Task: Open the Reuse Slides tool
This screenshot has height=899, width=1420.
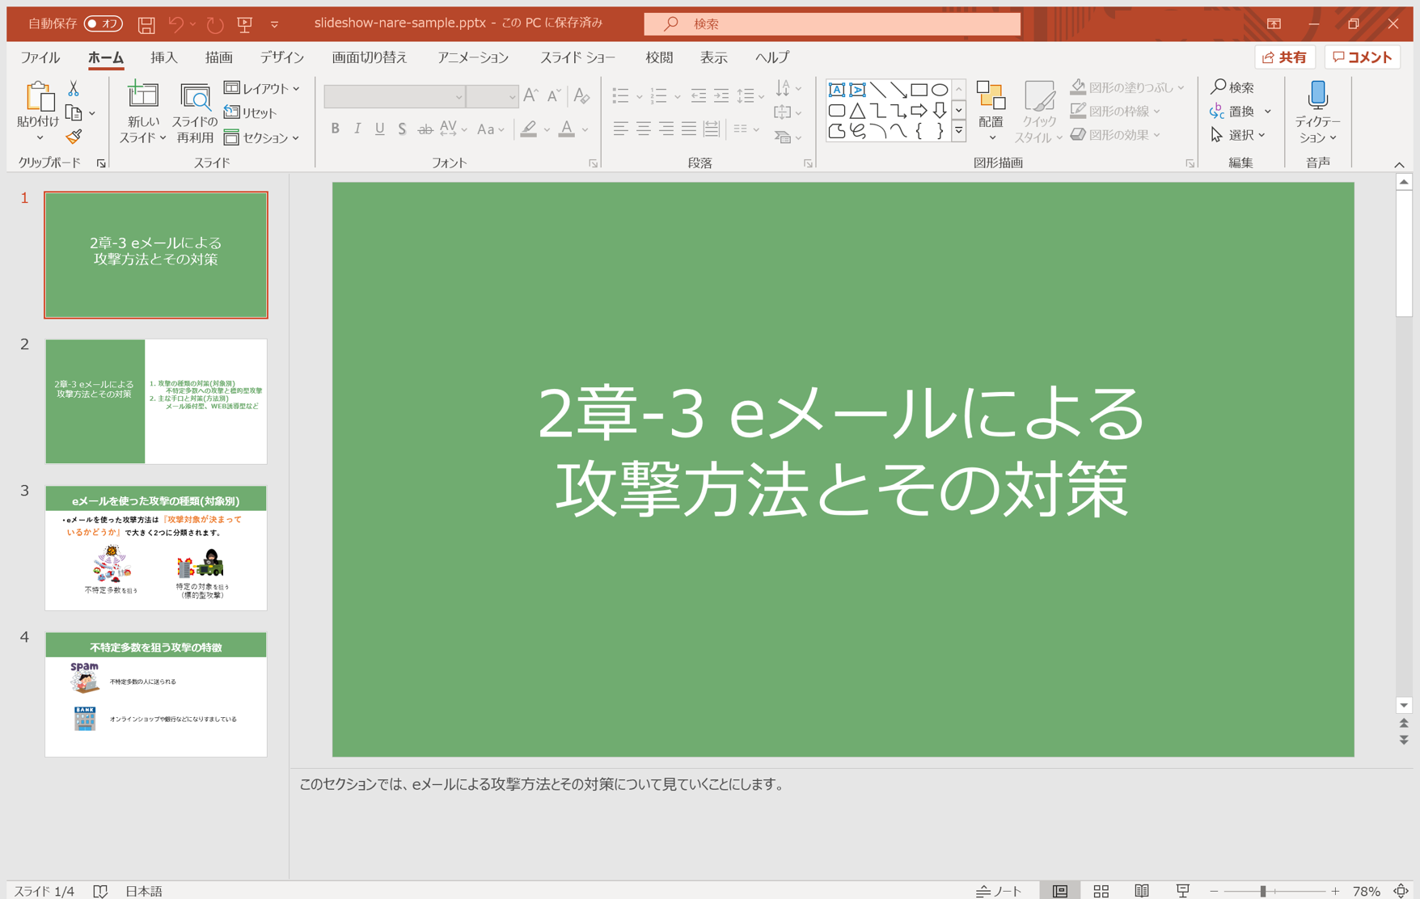Action: [195, 112]
